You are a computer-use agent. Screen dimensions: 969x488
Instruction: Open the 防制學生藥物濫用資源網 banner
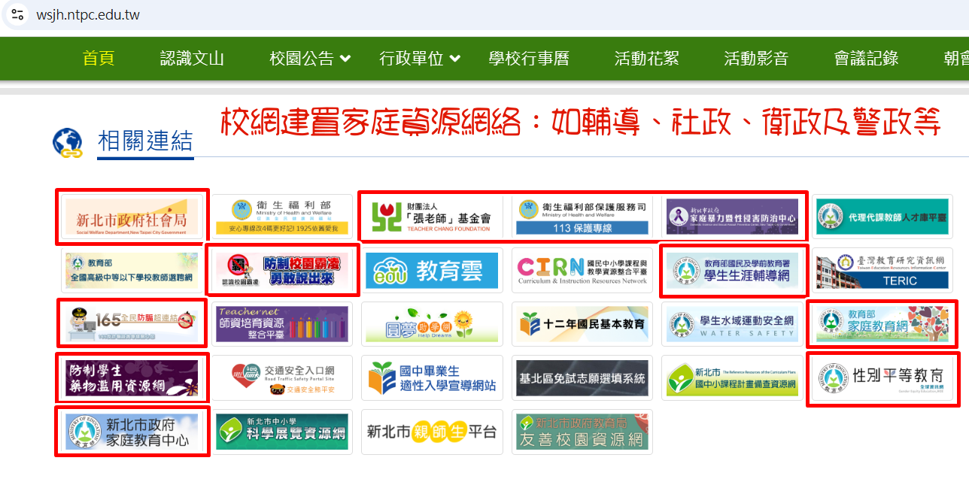132,378
